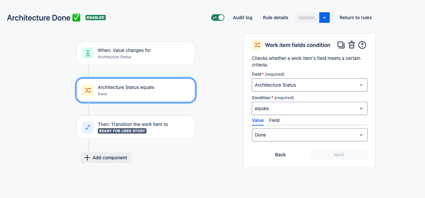425x198 pixels.
Task: Toggle the rule enabled switch off
Action: tap(218, 17)
